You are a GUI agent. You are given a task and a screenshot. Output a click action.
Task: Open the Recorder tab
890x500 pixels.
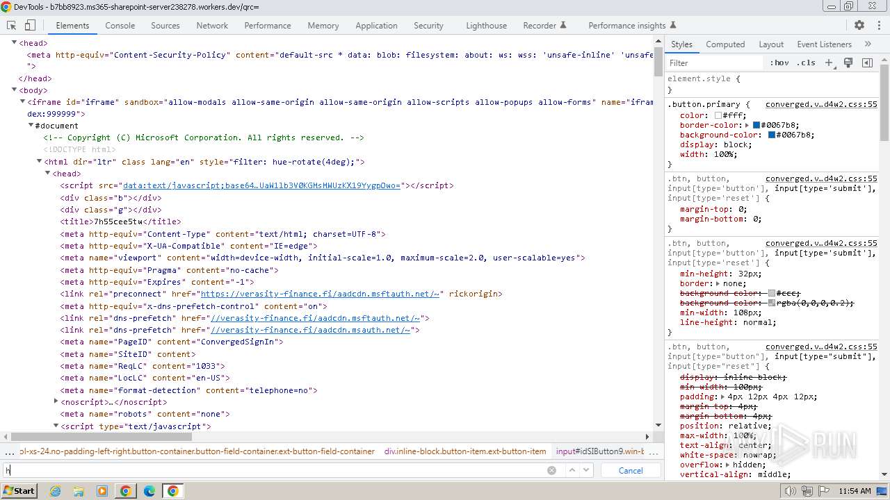coord(544,25)
